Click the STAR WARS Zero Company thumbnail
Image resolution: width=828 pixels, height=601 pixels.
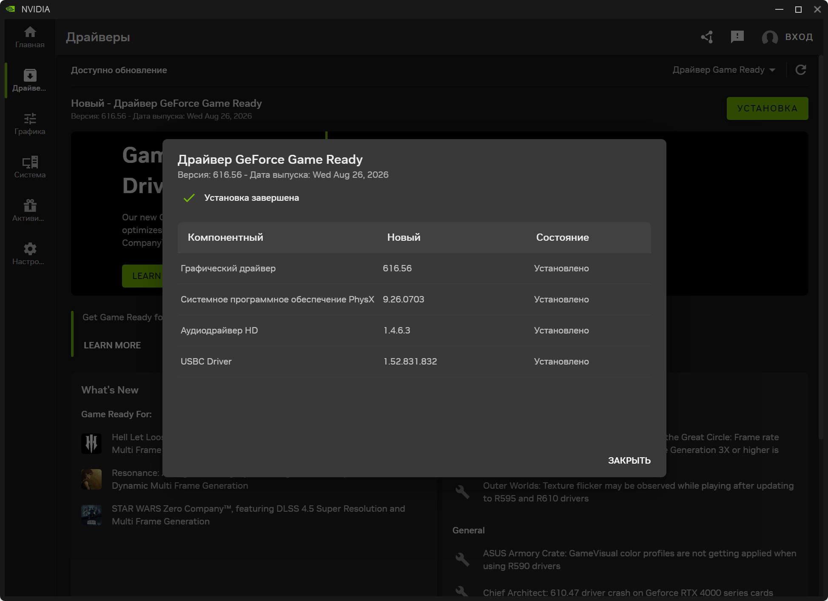pyautogui.click(x=91, y=515)
